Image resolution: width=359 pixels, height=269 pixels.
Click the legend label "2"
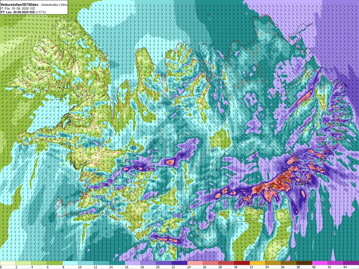(x=17, y=267)
